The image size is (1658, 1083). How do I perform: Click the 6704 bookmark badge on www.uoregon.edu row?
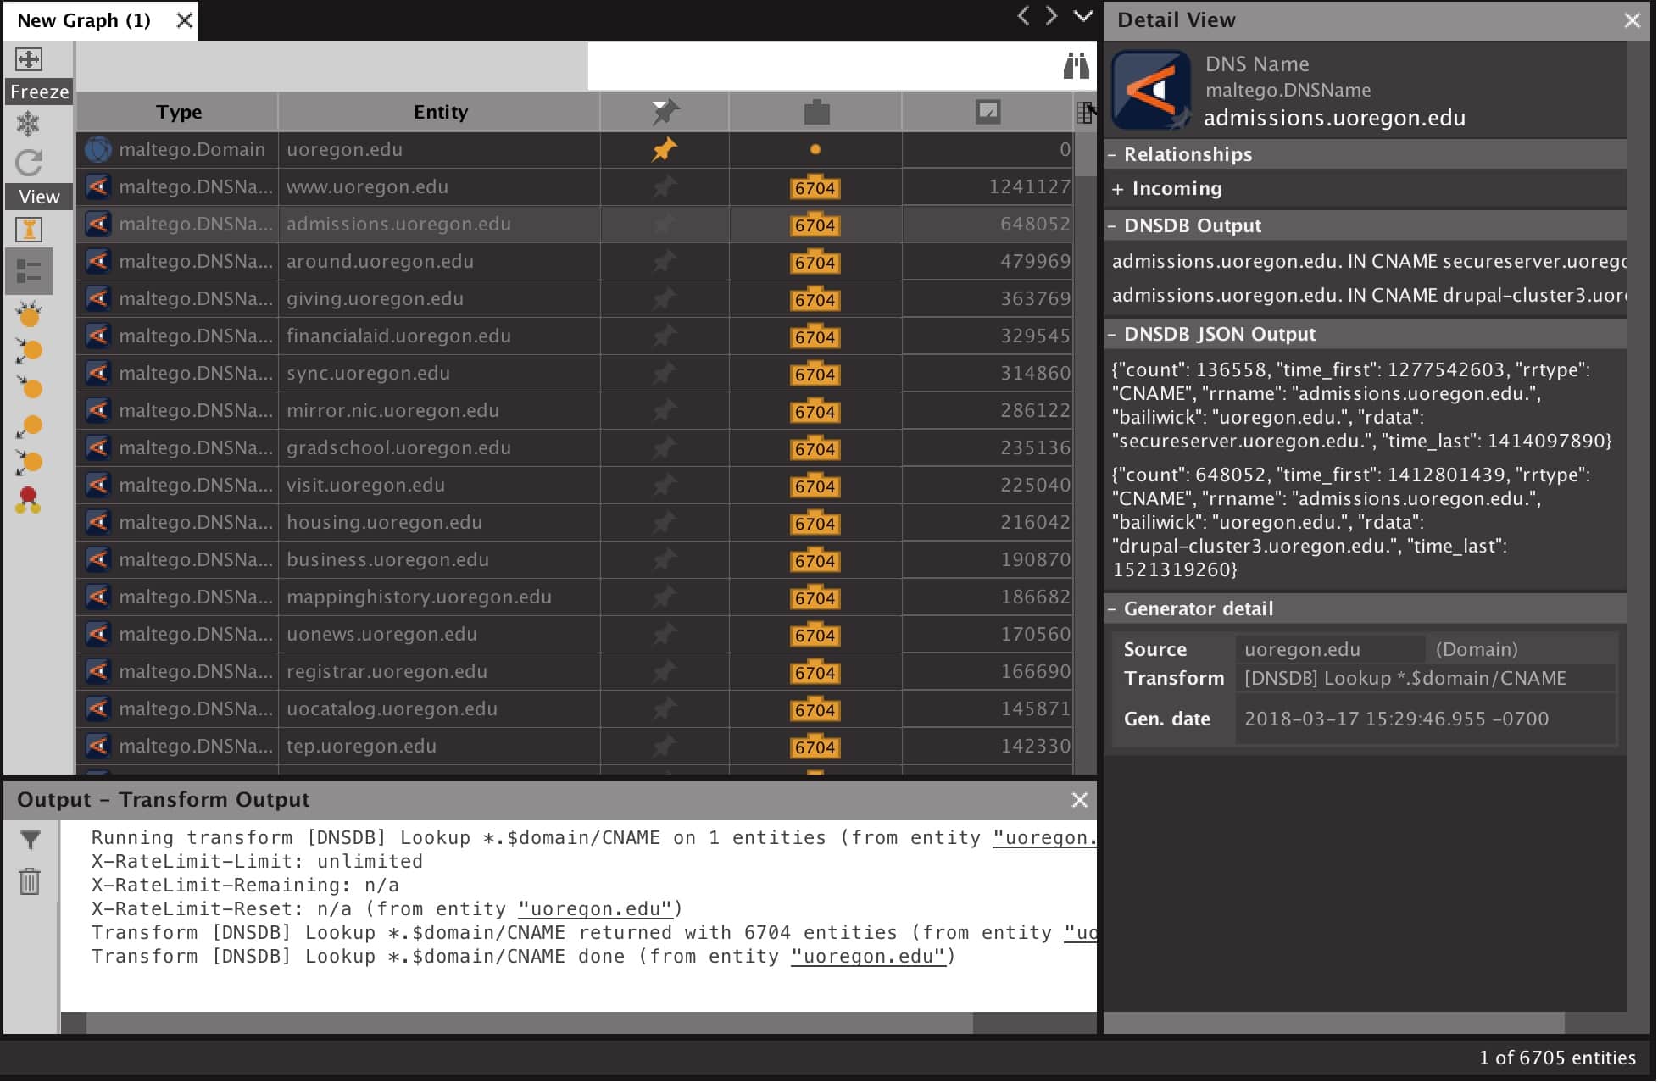coord(815,187)
